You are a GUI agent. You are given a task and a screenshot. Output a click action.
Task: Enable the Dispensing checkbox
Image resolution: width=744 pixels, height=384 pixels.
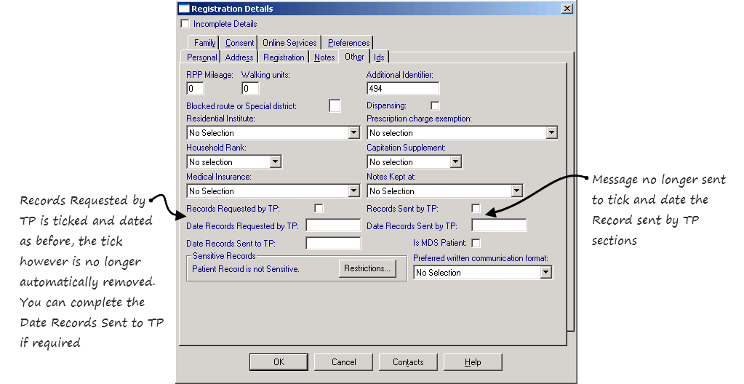click(x=436, y=106)
